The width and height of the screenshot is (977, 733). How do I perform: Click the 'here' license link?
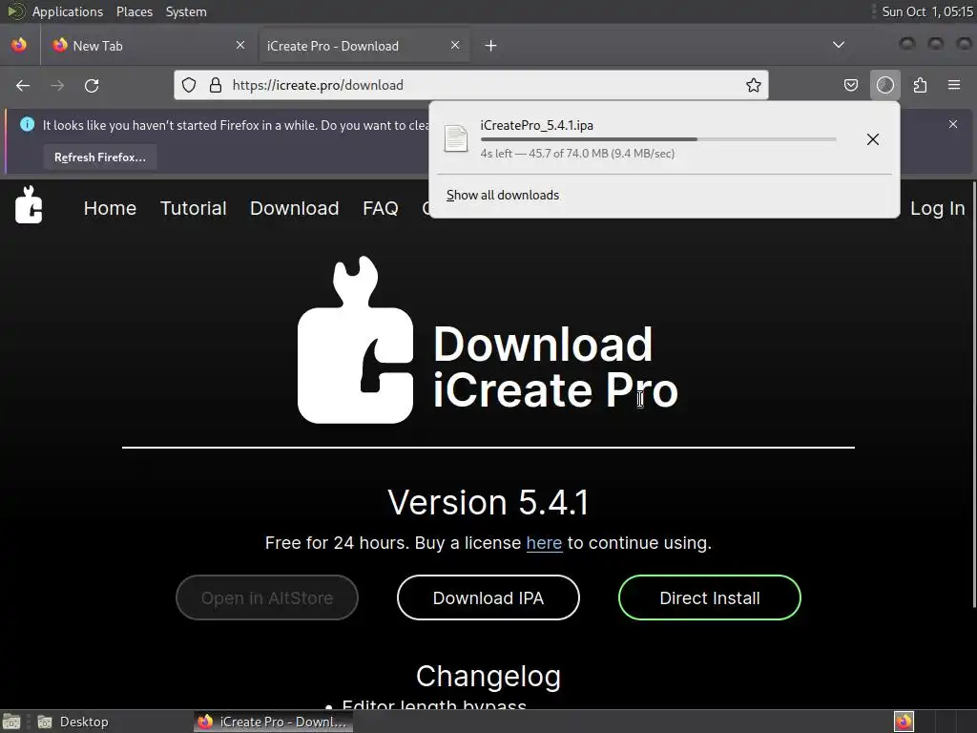point(544,543)
